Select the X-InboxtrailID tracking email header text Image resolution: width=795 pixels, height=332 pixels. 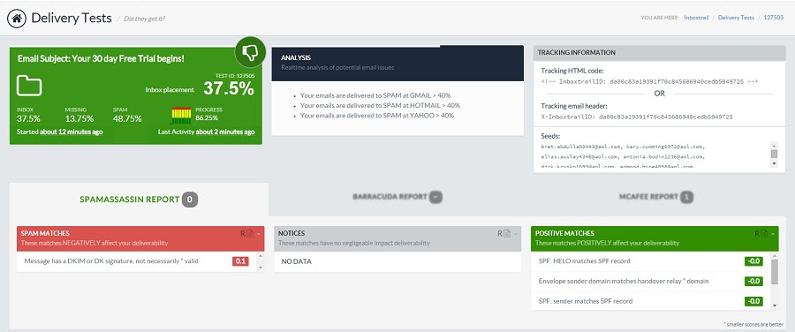[637, 117]
